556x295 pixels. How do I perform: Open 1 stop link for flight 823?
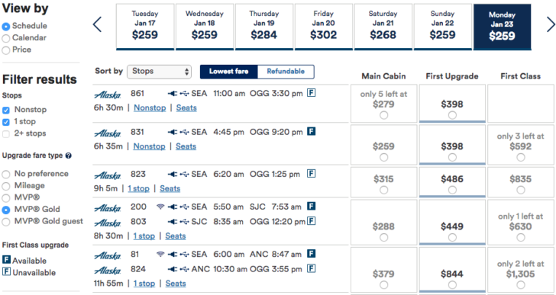pyautogui.click(x=139, y=188)
